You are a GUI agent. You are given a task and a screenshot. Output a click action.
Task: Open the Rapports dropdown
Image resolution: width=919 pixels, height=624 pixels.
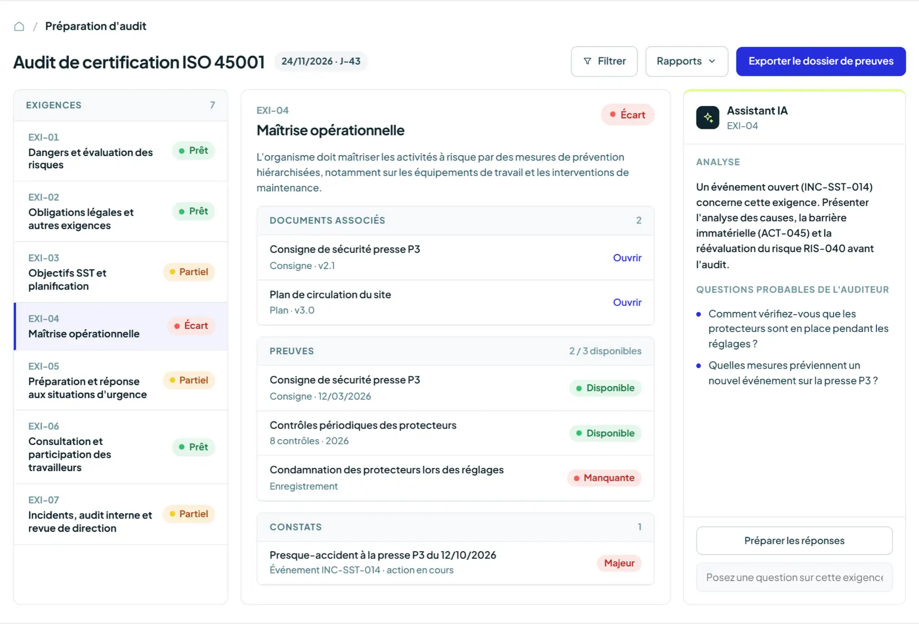click(x=687, y=61)
